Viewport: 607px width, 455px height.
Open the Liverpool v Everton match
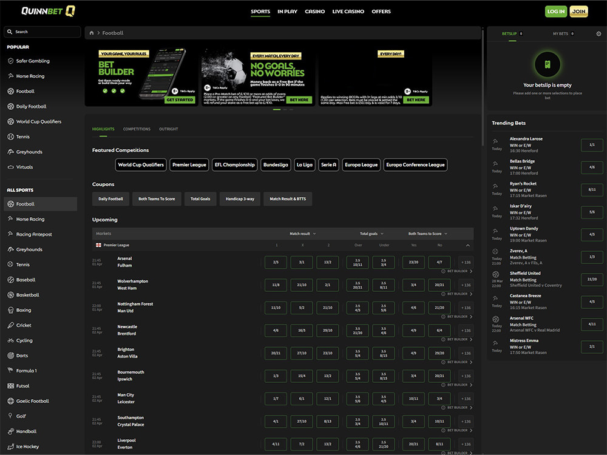click(x=126, y=444)
